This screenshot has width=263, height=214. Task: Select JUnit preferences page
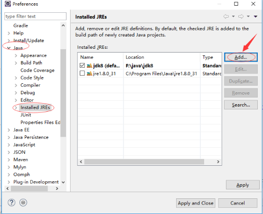[26, 115]
